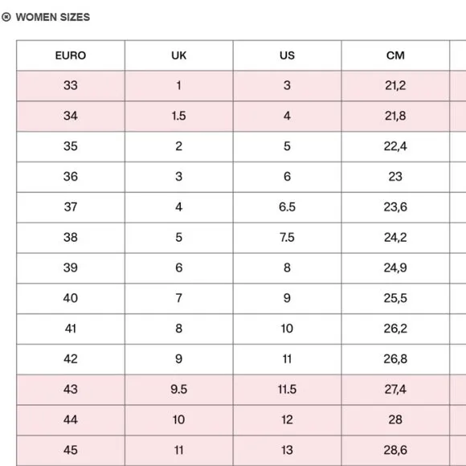Click the US size 7.5 cell
466x466 pixels.
[x=287, y=238]
